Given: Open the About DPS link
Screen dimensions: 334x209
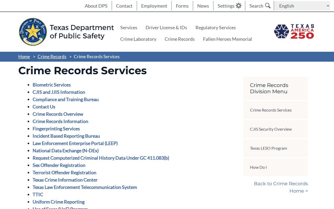Looking at the screenshot, I should [96, 6].
